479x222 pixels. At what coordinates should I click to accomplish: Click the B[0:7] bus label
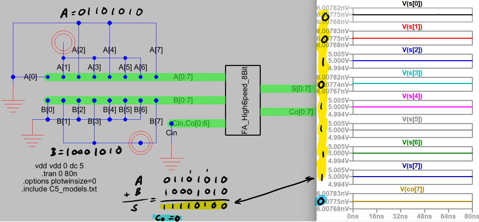[183, 100]
